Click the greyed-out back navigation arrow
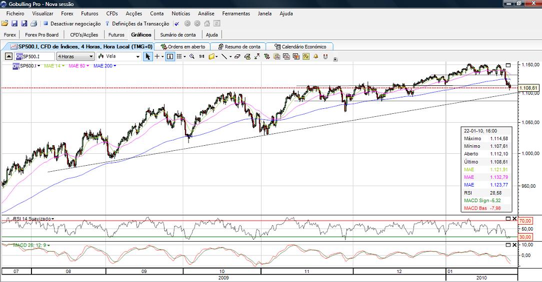Viewport: 542px width, 282px height. [187, 23]
